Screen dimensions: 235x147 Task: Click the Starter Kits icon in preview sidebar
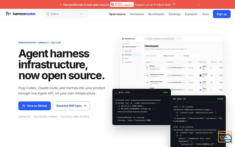(x=123, y=51)
